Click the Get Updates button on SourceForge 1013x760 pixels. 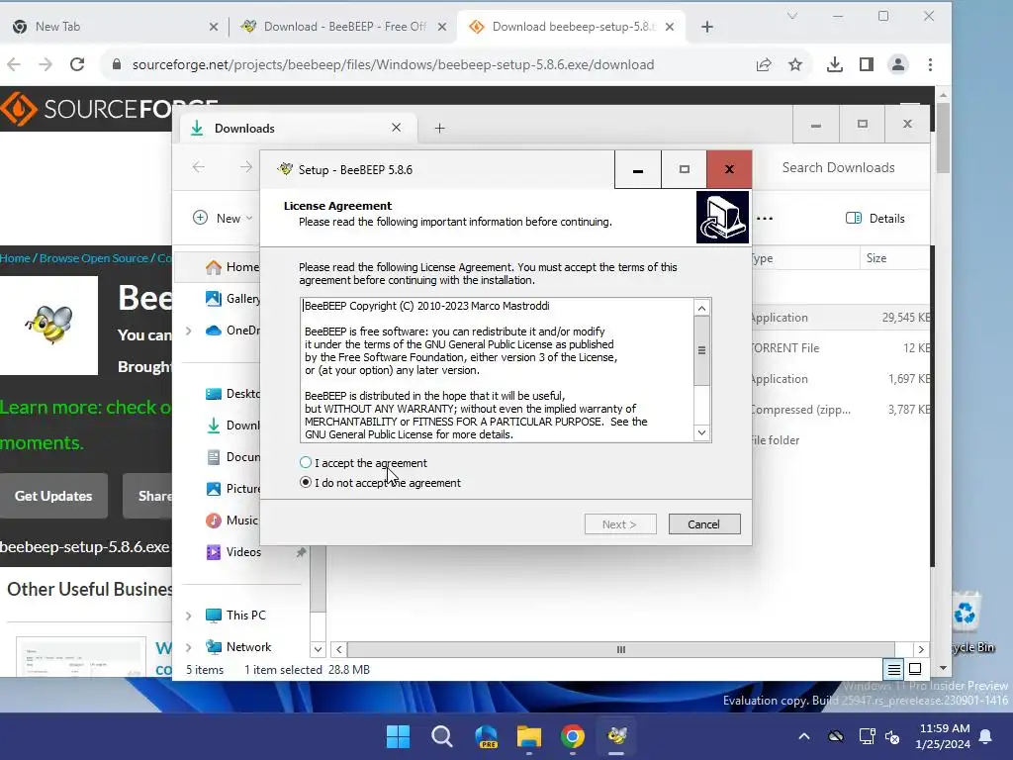(x=53, y=496)
